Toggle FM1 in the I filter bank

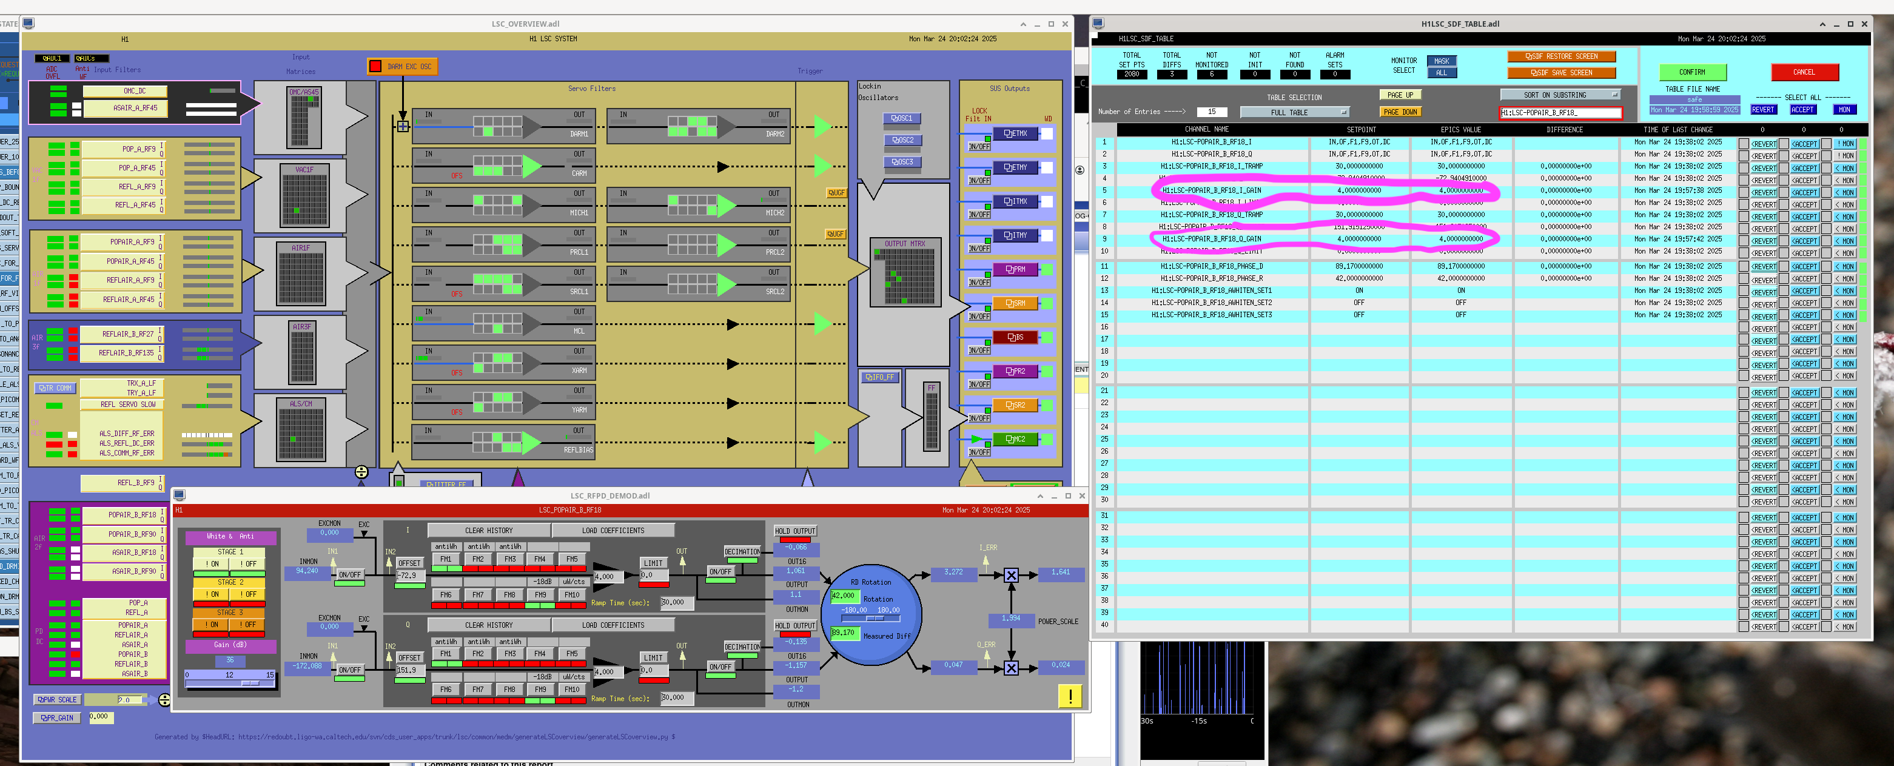pyautogui.click(x=446, y=559)
